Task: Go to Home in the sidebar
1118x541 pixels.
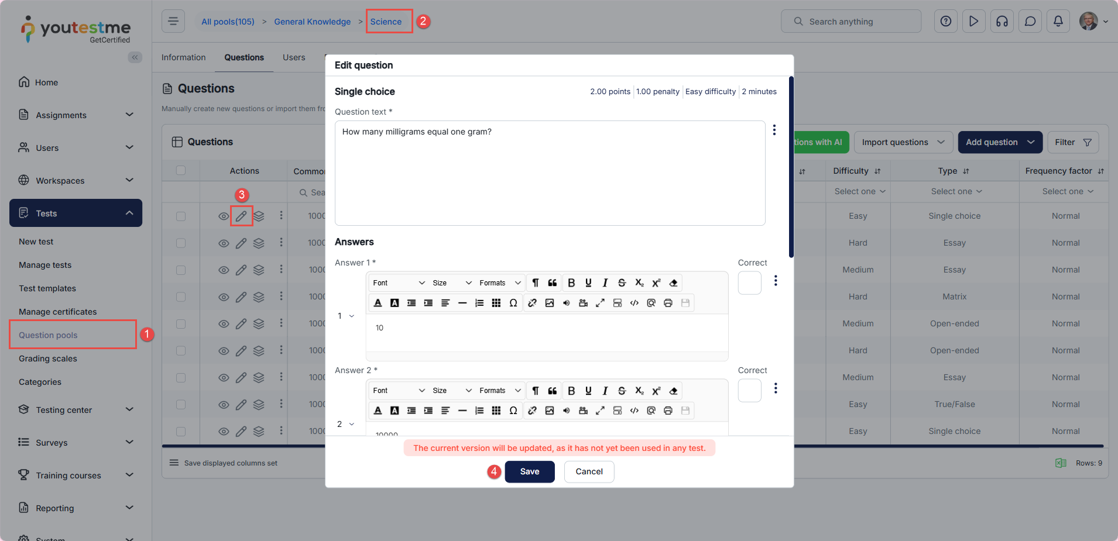Action: [46, 82]
